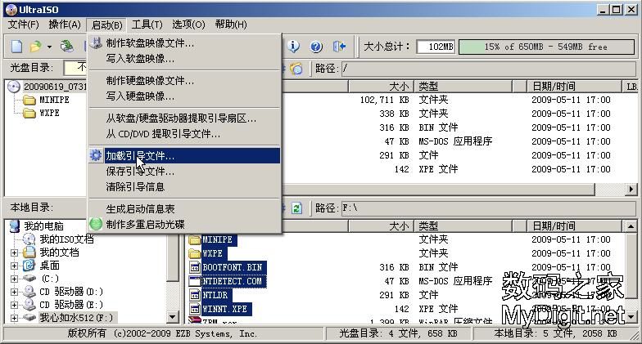Open the 文件(F) menu

(x=23, y=25)
